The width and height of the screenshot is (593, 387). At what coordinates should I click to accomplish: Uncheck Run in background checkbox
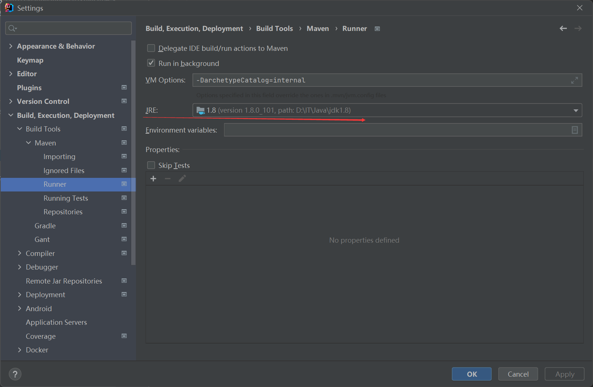click(151, 63)
